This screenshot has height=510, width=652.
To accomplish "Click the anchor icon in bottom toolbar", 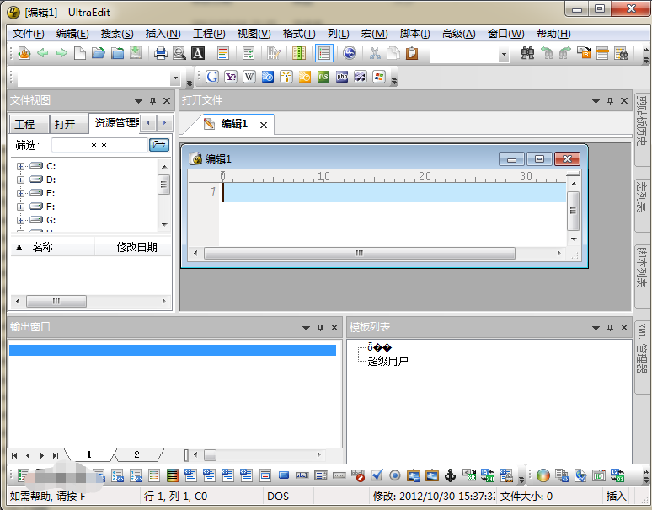I will click(451, 475).
